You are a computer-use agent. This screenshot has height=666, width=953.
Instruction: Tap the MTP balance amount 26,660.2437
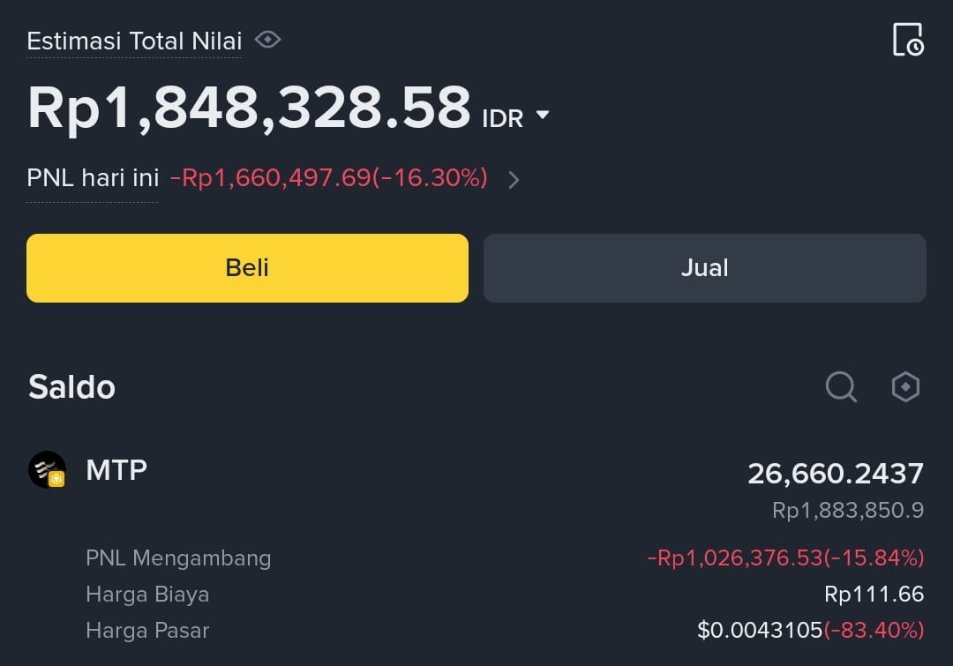(836, 474)
